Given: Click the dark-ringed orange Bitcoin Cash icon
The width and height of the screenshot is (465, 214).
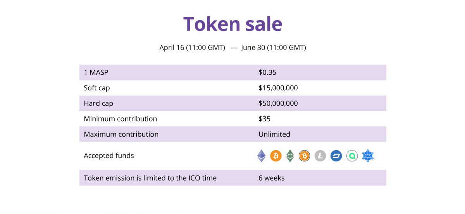Looking at the screenshot, I should (305, 156).
